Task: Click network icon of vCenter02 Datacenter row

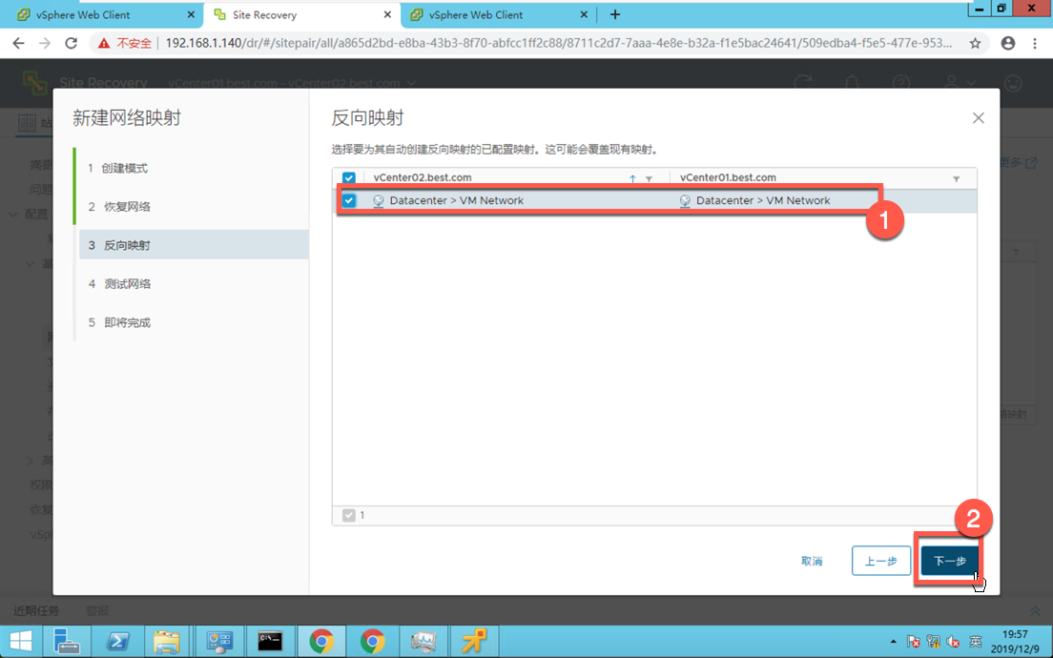Action: tap(378, 201)
